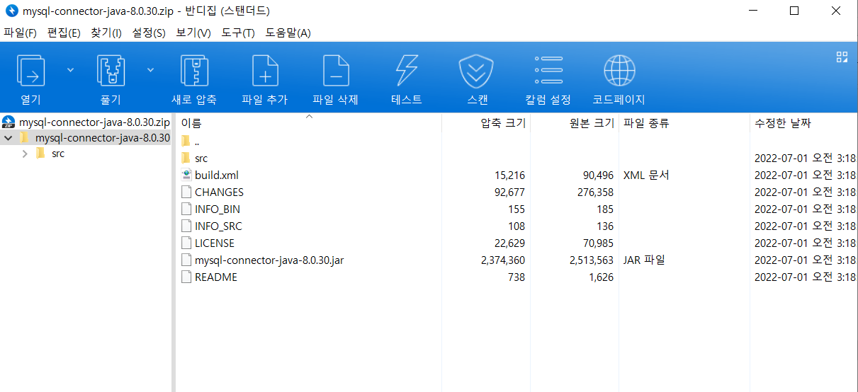Image resolution: width=858 pixels, height=392 pixels.
Task: Click the Open (열기) toolbar icon
Action: point(30,71)
